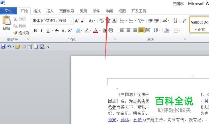Switch to the 插入 ribbon tab
Image resolution: width=209 pixels, height=124 pixels.
point(50,11)
